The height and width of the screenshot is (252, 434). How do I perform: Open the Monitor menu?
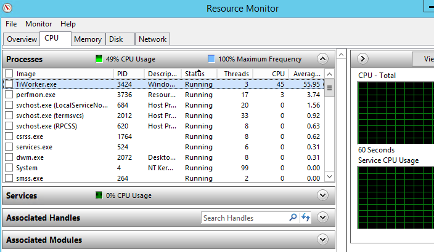38,24
